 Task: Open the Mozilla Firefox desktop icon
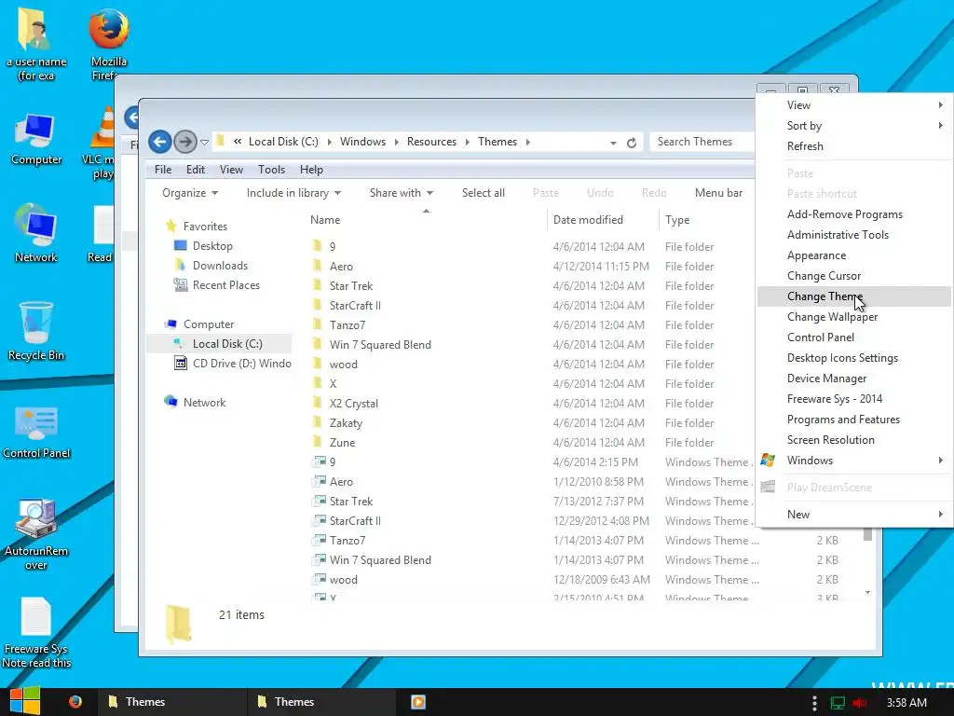point(109,44)
